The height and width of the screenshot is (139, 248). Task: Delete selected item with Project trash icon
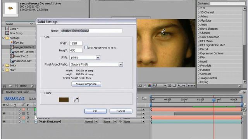point(32,86)
